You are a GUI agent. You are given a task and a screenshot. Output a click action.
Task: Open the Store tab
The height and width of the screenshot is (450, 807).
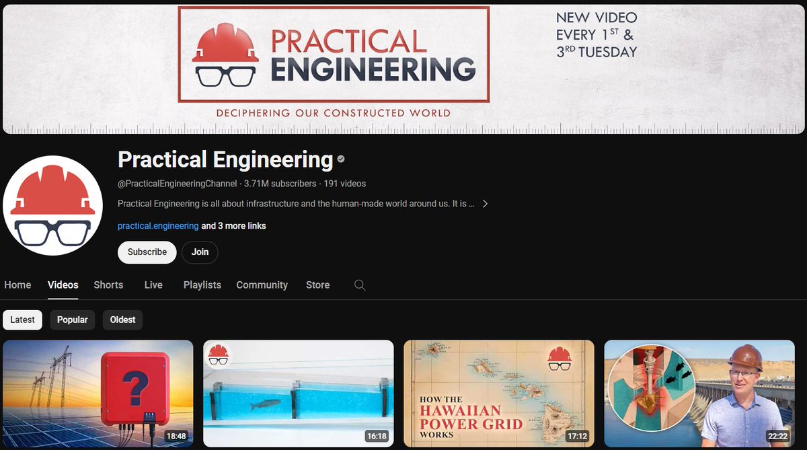click(x=317, y=285)
